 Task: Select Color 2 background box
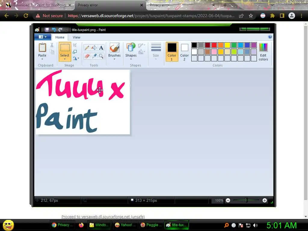point(184,52)
